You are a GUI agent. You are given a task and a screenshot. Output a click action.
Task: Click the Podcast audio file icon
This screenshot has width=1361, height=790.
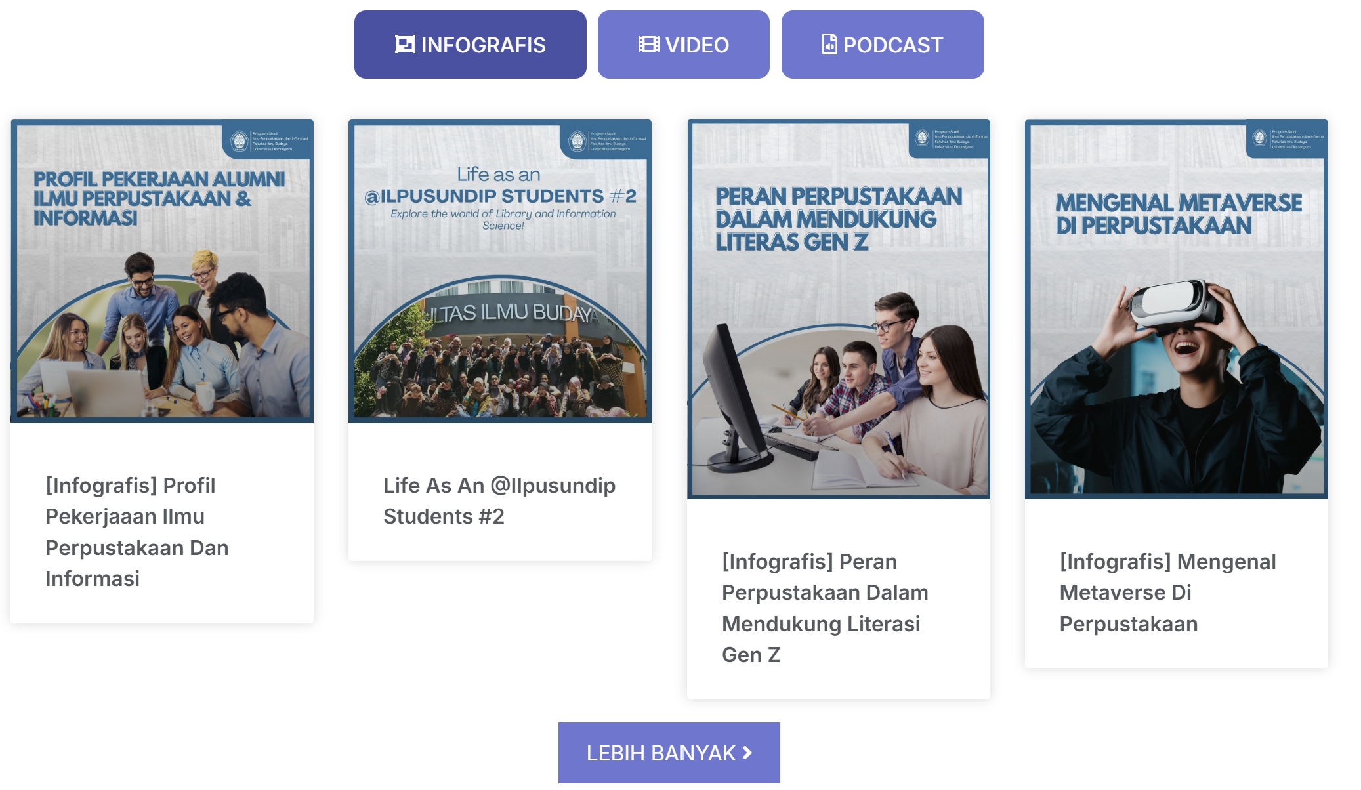coord(829,44)
